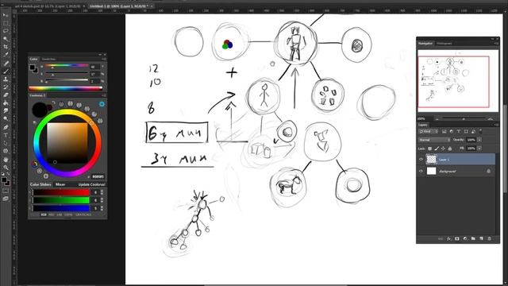Switch to the Swatches tab
Screen dimensions: 508x286
tap(48, 60)
